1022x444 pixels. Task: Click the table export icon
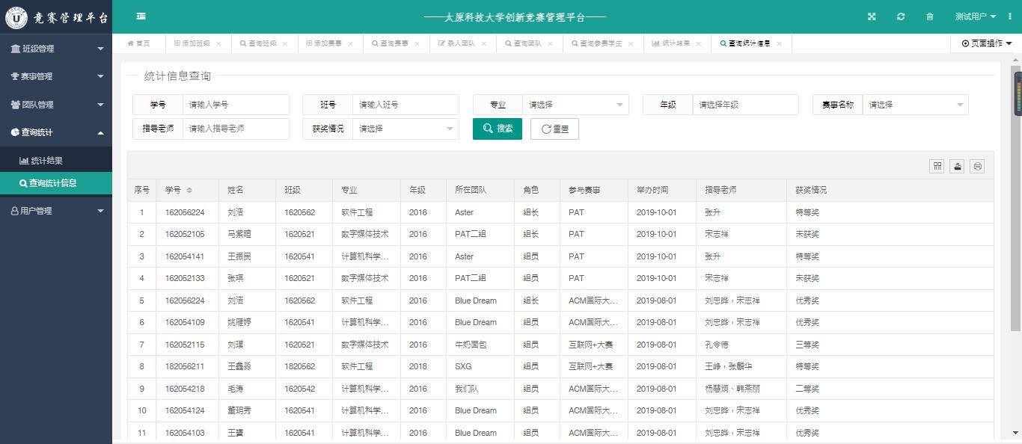(957, 167)
